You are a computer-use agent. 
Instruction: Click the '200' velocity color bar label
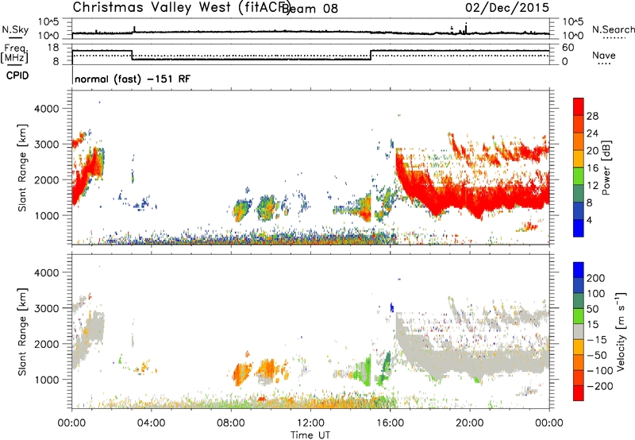[596, 278]
